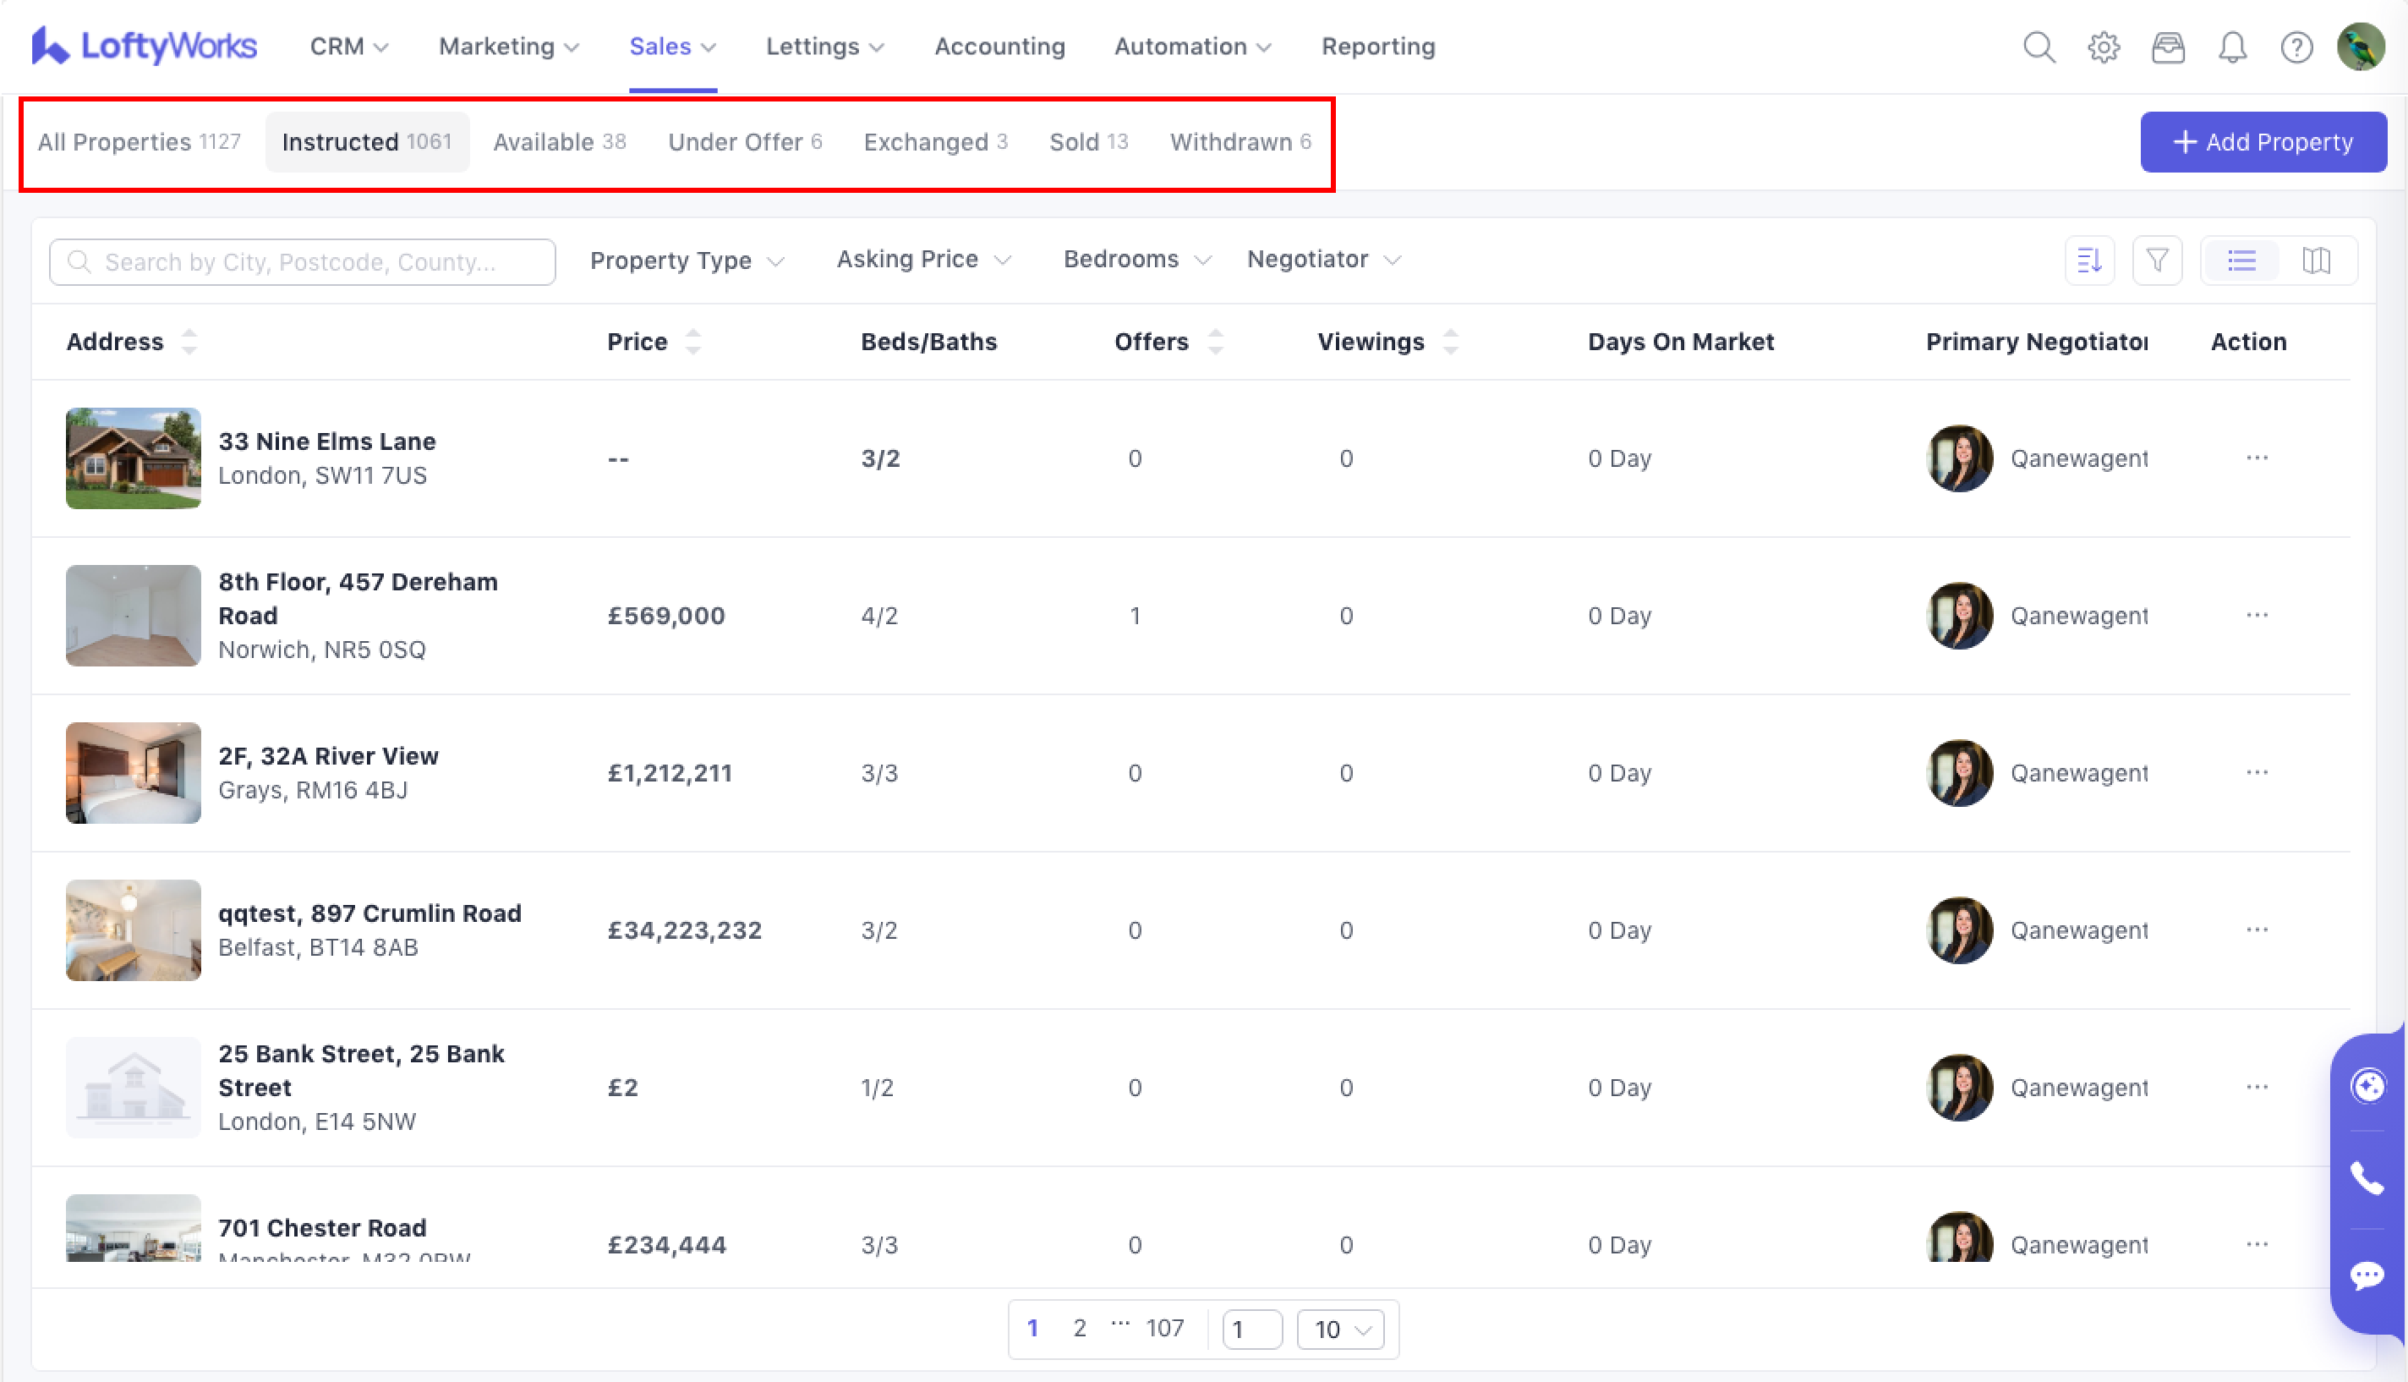This screenshot has width=2408, height=1382.
Task: Open the chat bubble widget icon
Action: pos(2367,1275)
